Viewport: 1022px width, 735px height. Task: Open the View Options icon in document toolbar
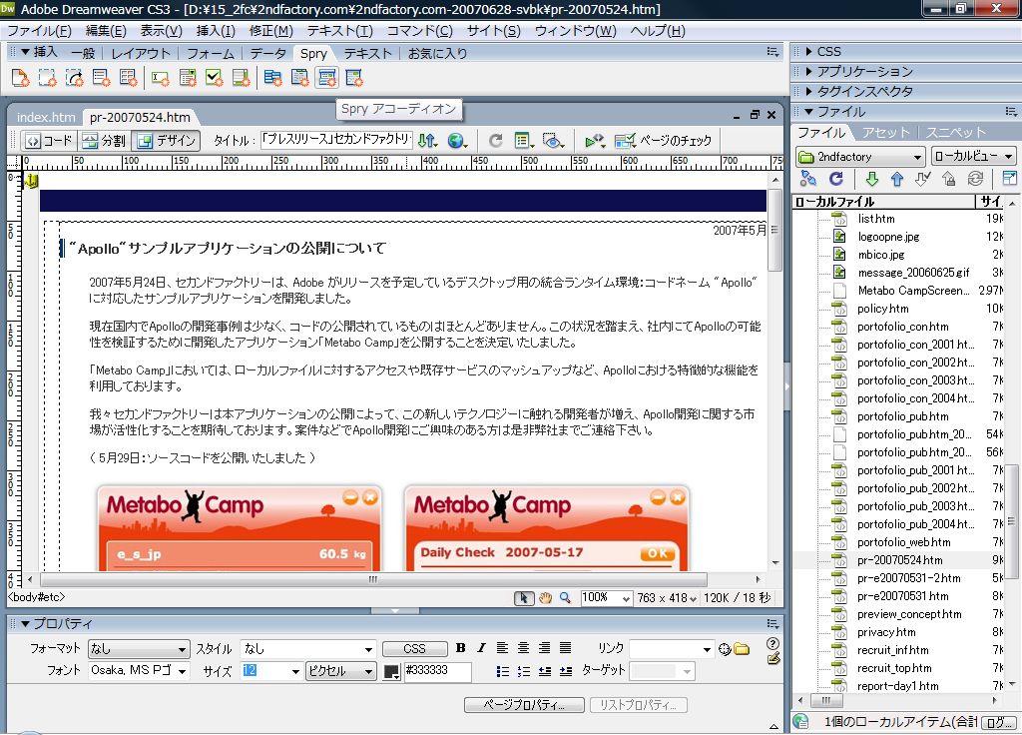click(x=524, y=140)
